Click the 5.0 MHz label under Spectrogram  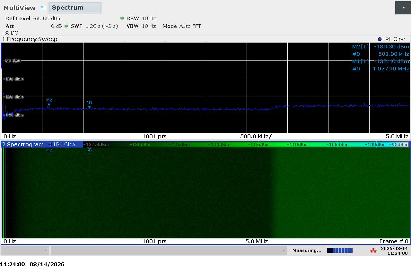[257, 241]
